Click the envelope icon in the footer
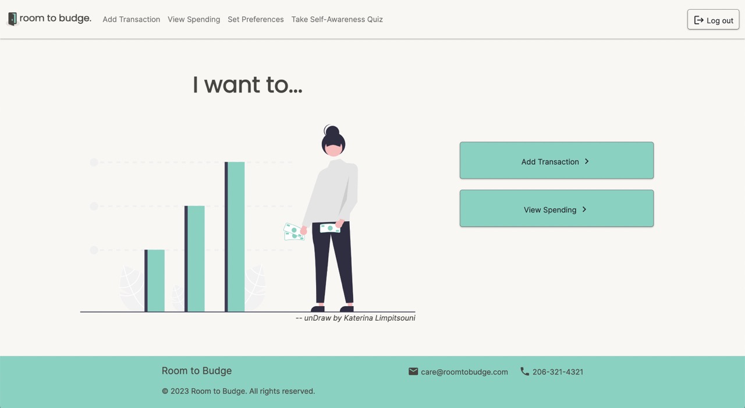This screenshot has width=745, height=408. coord(413,371)
